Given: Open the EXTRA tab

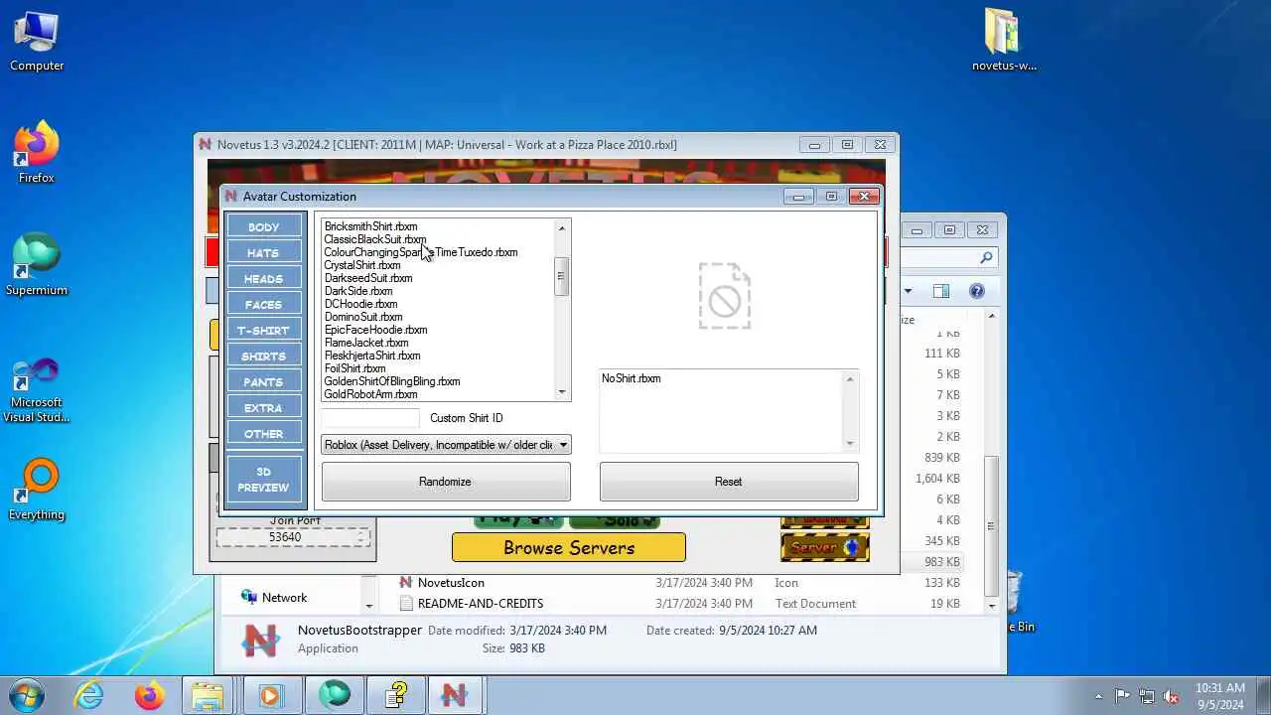Looking at the screenshot, I should tap(263, 407).
